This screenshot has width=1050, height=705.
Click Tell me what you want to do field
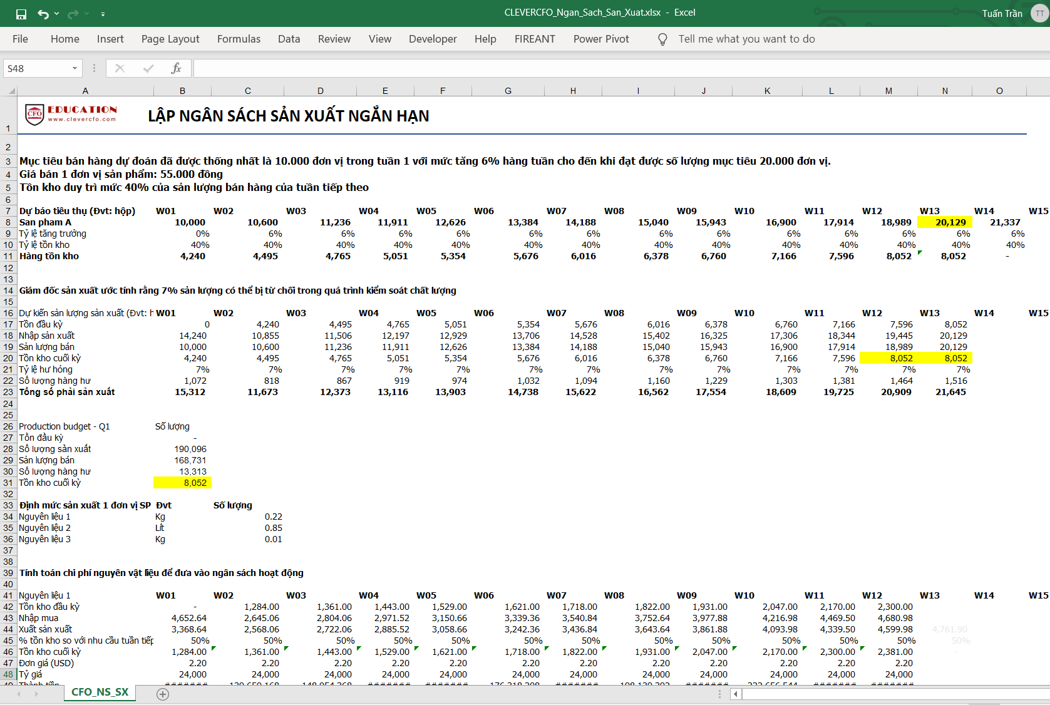[746, 39]
